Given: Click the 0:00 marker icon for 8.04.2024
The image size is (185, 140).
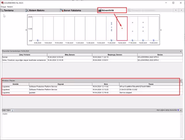Looking at the screenshot, I should point(38,40).
